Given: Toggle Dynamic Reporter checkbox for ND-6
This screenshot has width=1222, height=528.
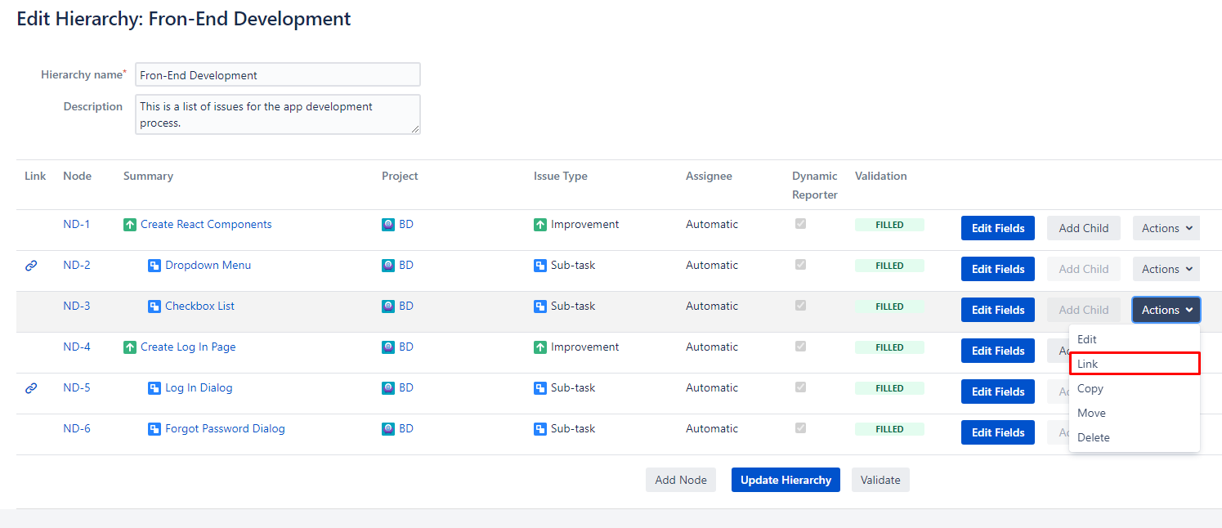Looking at the screenshot, I should [801, 428].
